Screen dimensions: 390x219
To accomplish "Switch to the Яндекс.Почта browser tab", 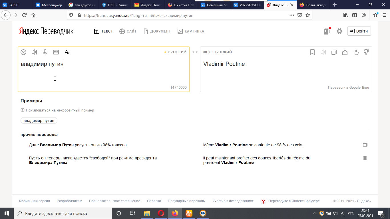I will (x=149, y=5).
